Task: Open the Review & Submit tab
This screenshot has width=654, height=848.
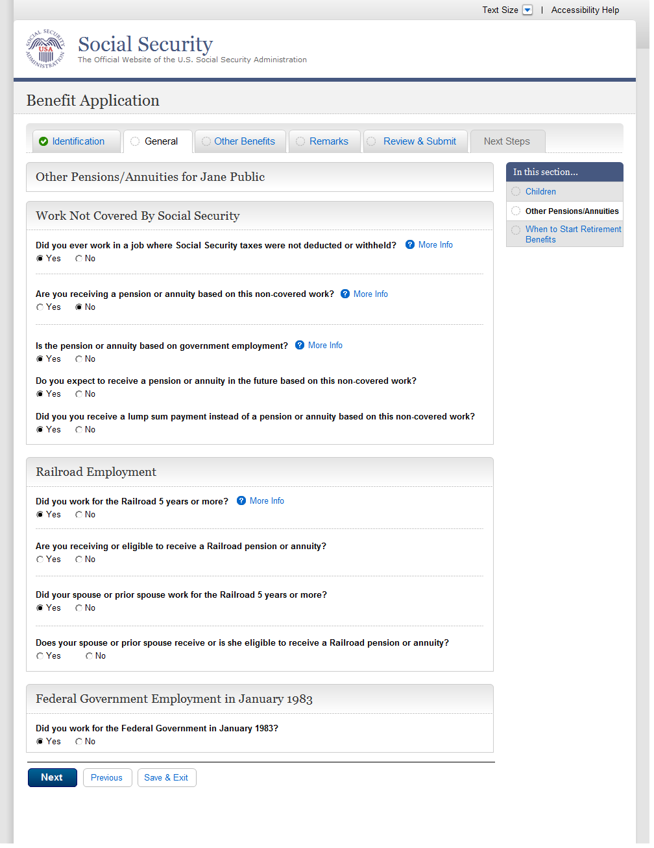Action: 419,141
